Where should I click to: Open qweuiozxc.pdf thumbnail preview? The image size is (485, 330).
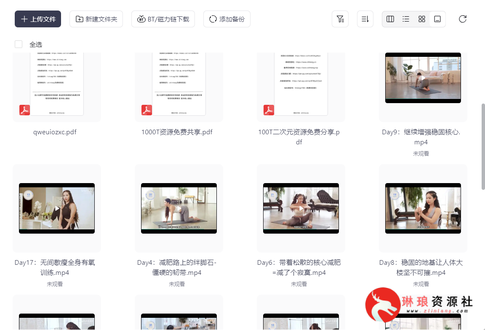click(x=57, y=84)
